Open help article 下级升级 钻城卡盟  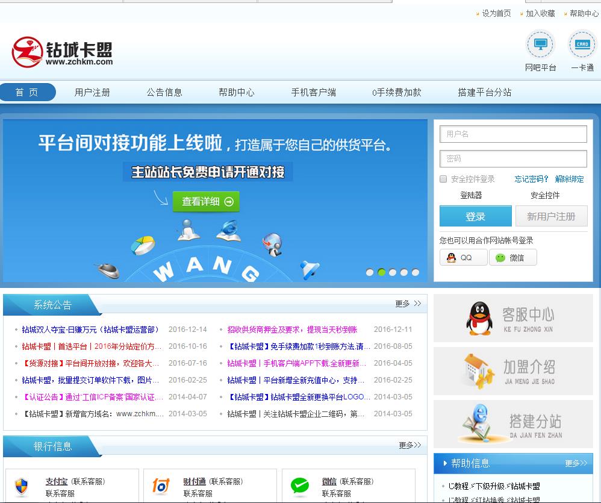tap(494, 486)
